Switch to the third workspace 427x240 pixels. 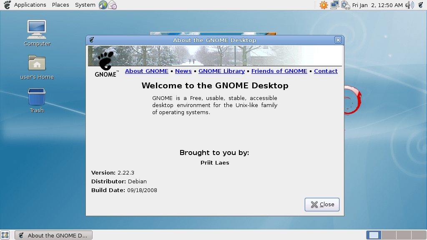click(x=404, y=235)
